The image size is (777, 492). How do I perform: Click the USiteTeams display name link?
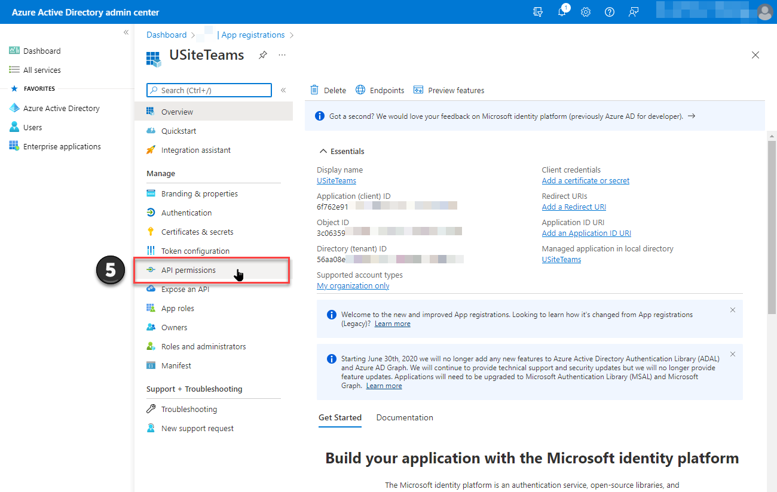coord(337,180)
